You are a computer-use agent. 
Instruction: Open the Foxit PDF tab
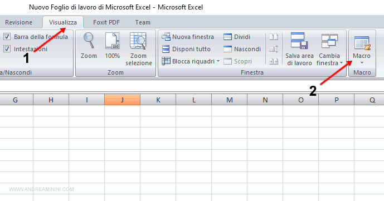[x=106, y=22]
